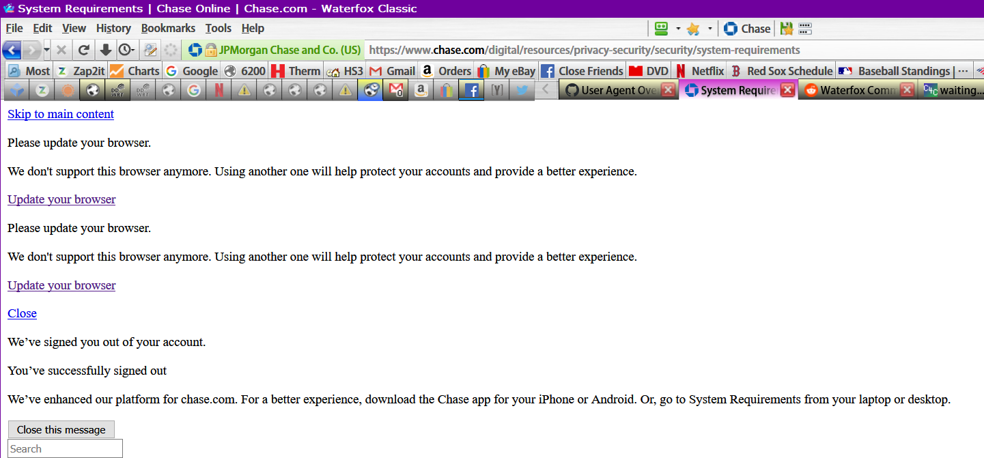Open the DVD bookmark

pyautogui.click(x=649, y=71)
